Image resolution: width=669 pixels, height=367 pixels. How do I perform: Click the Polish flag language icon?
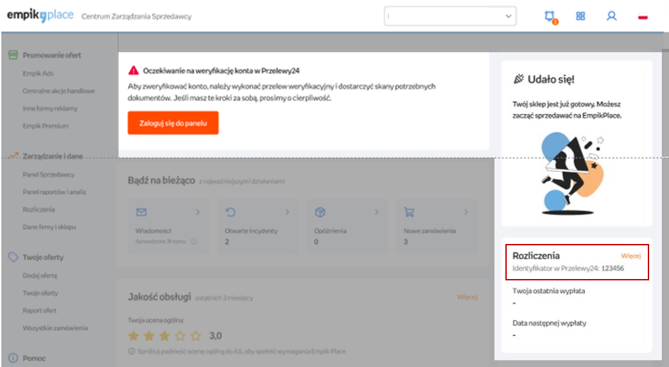(642, 17)
